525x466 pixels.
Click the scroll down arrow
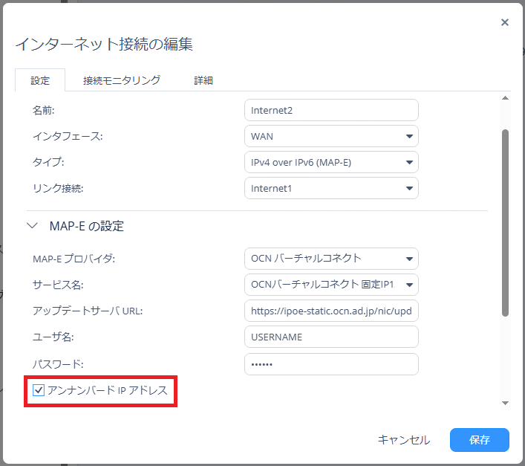coord(506,403)
